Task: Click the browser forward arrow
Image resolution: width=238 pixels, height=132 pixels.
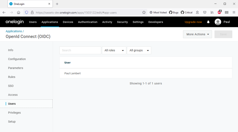Action: [11, 12]
